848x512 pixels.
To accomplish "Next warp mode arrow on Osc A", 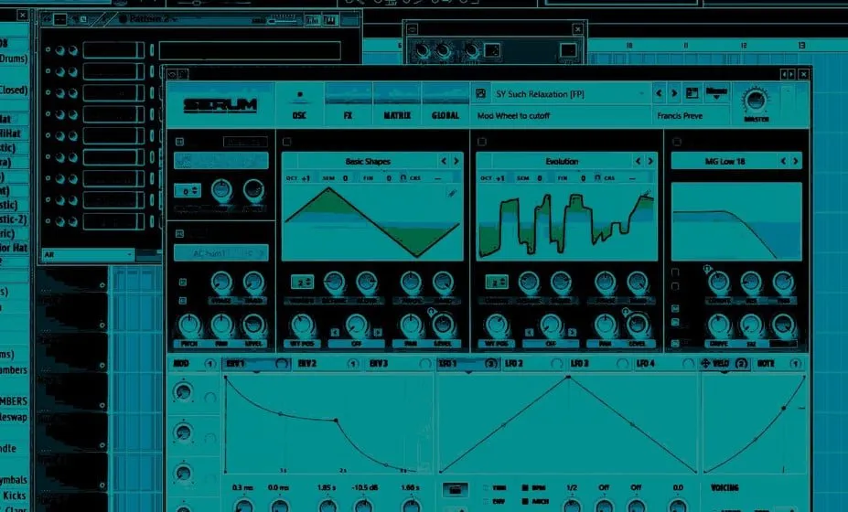I will 378,332.
